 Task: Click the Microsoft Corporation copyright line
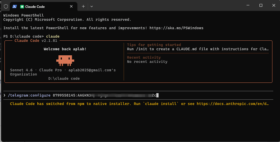coord(67,20)
